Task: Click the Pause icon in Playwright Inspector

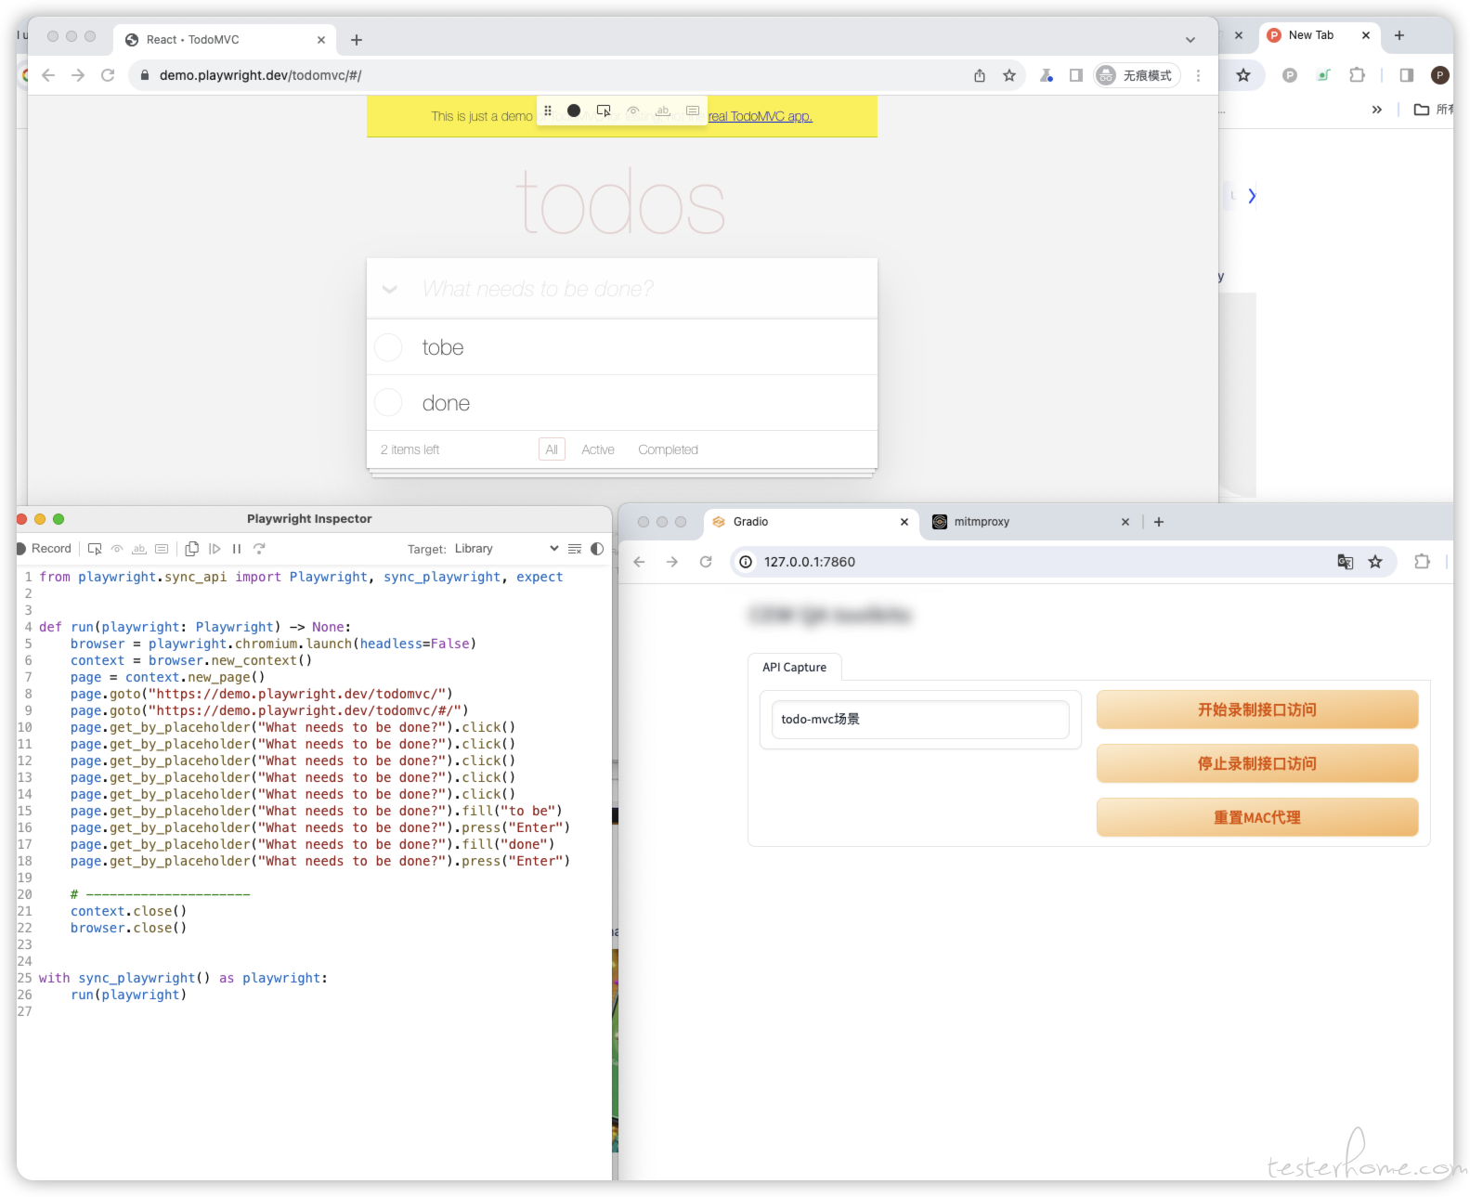Action: (x=237, y=549)
